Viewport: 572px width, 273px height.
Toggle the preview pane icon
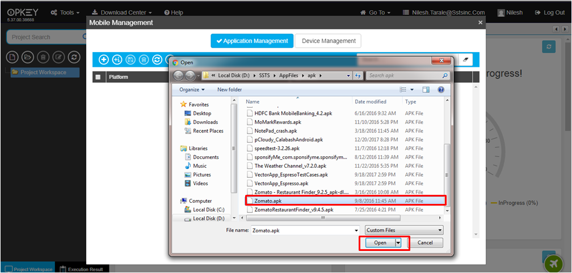point(426,89)
